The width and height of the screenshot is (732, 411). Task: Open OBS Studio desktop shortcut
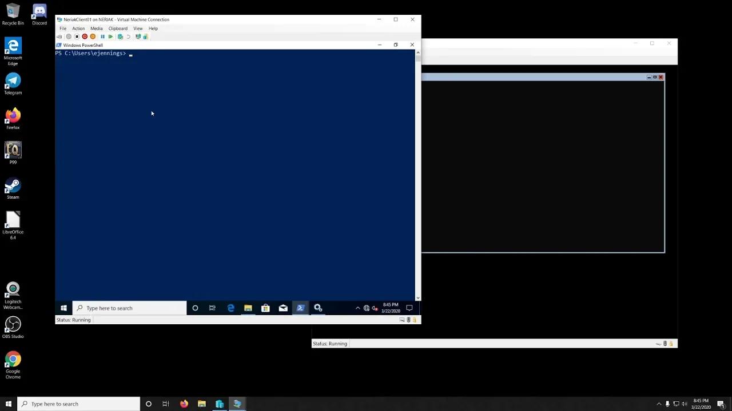pos(13,325)
